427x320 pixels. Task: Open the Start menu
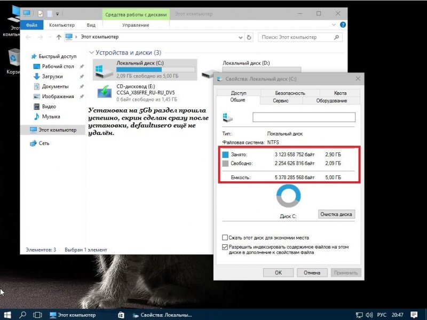(7, 315)
